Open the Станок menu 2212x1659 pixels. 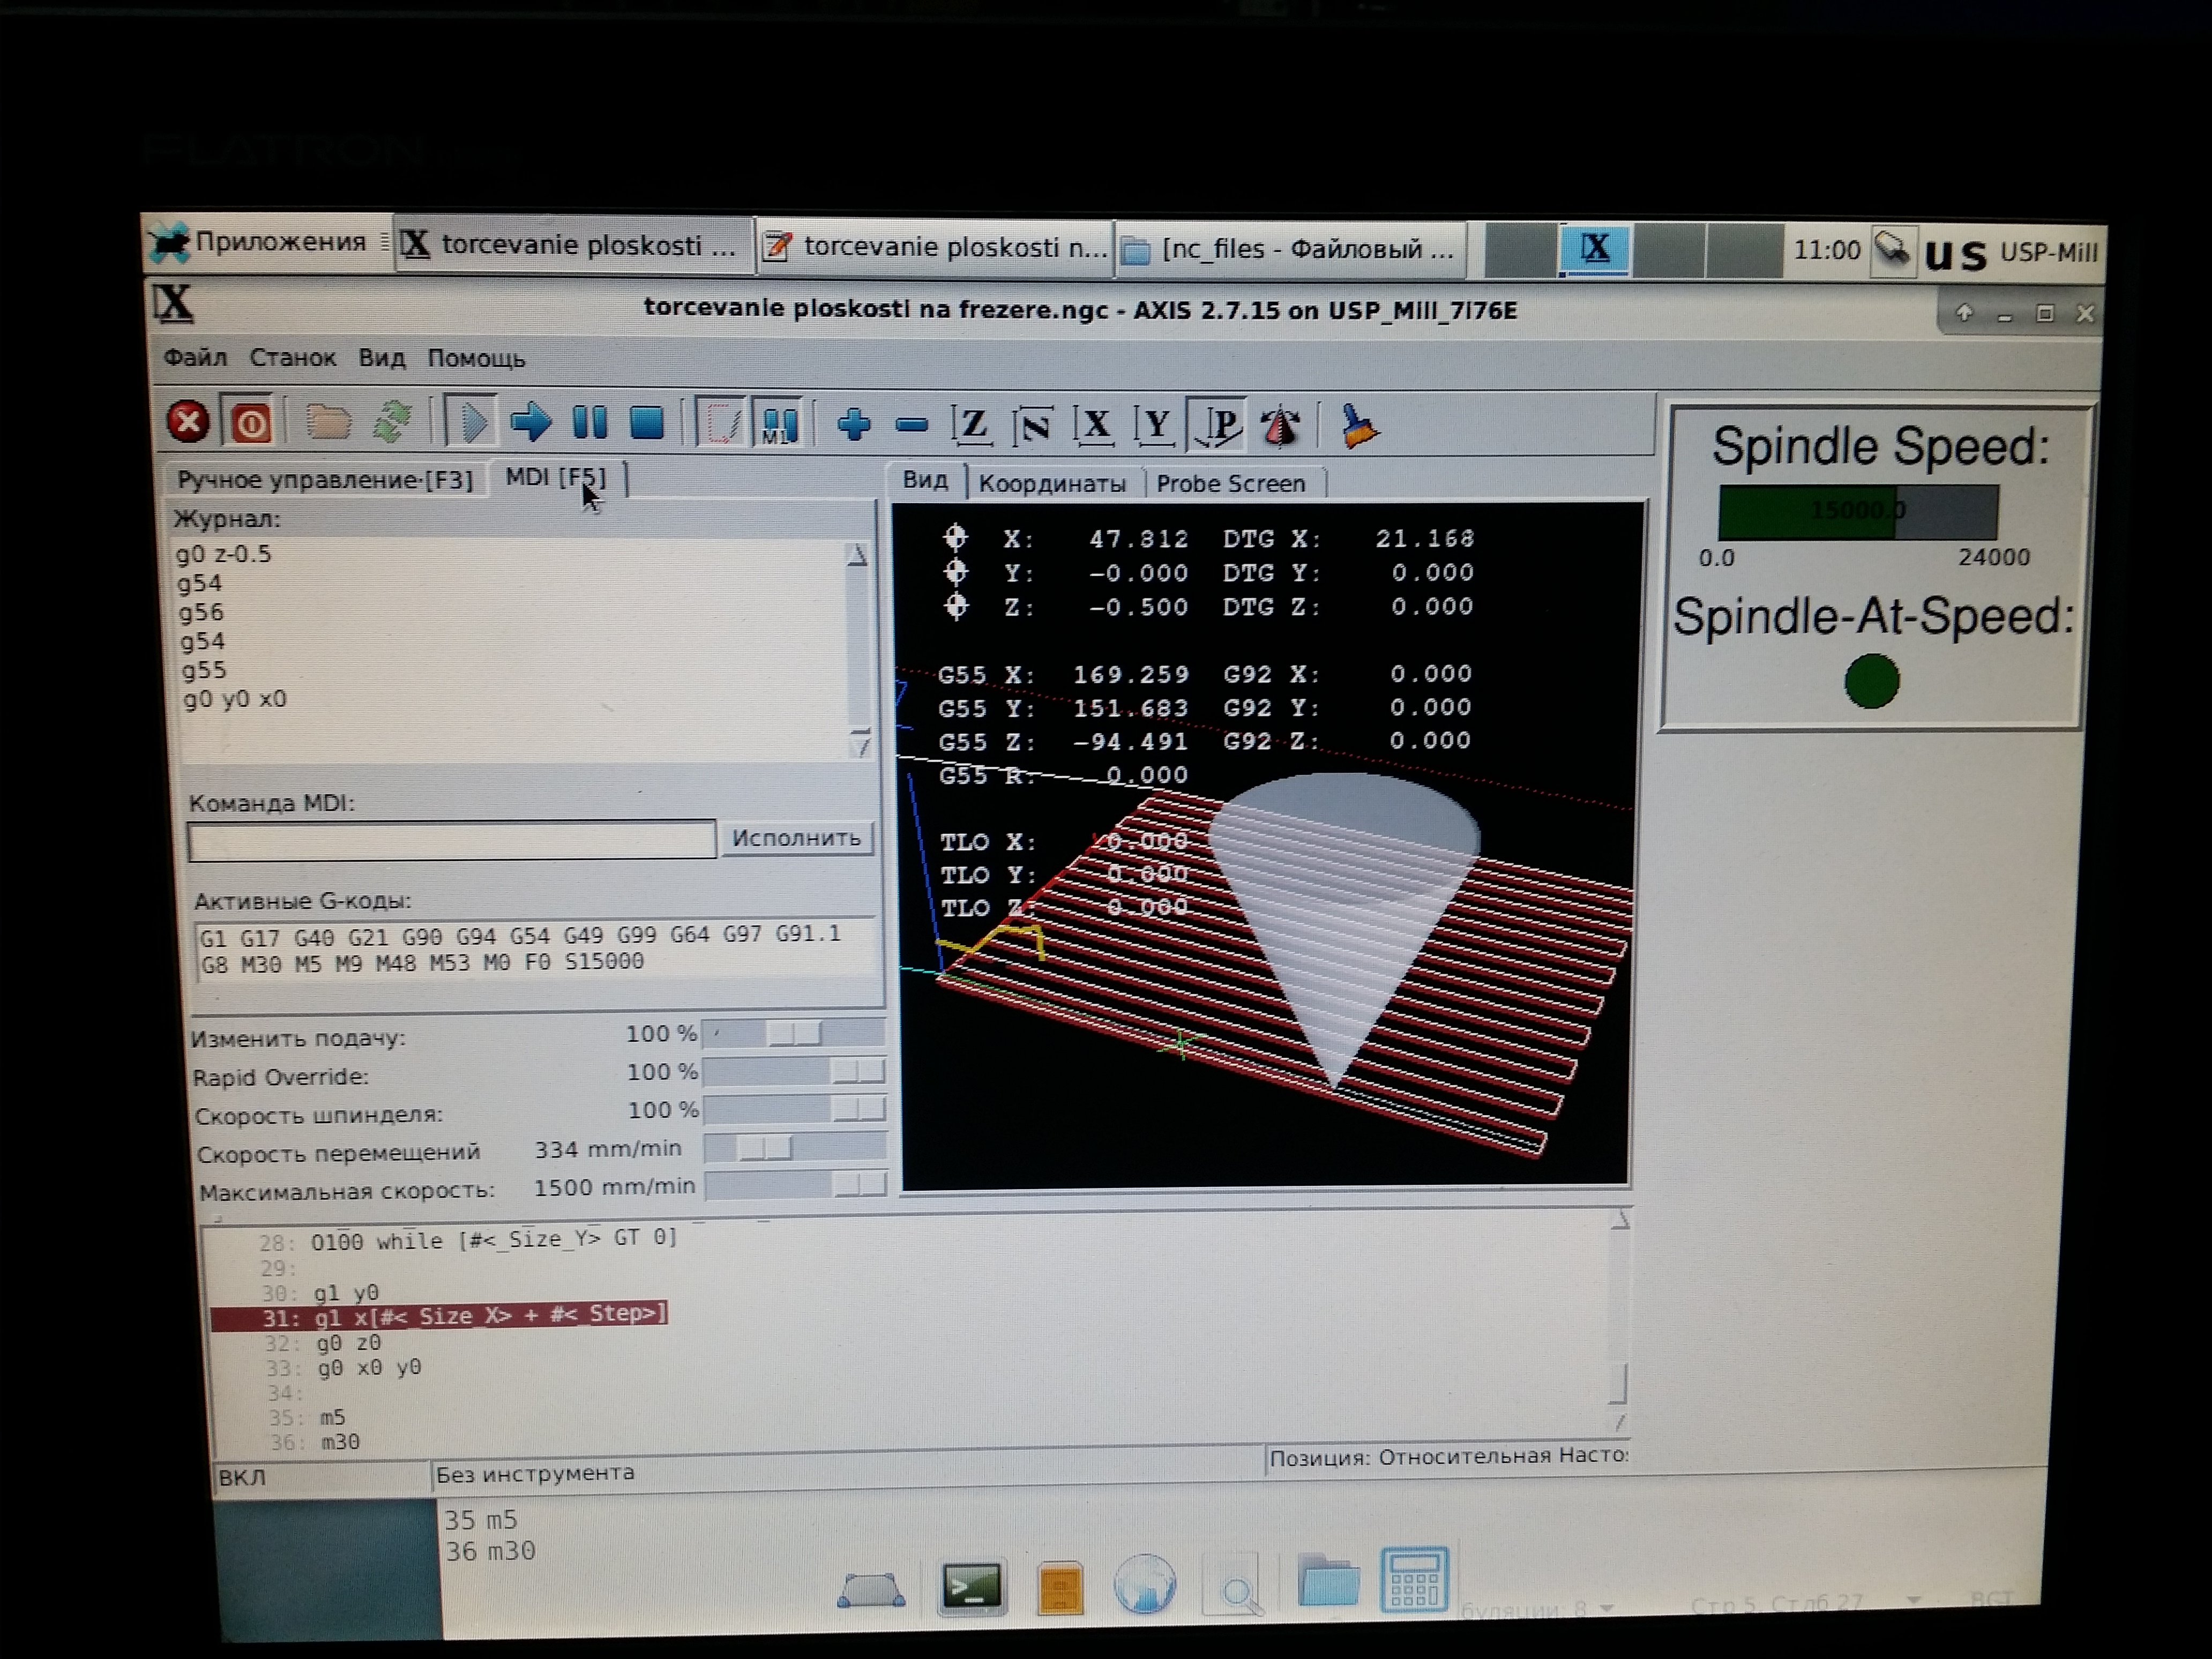pyautogui.click(x=292, y=358)
